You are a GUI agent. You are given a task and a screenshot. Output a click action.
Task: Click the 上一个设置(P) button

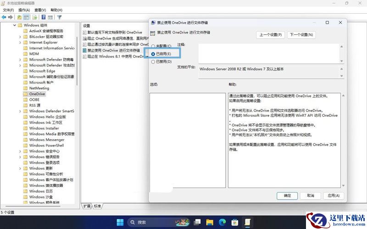(271, 35)
